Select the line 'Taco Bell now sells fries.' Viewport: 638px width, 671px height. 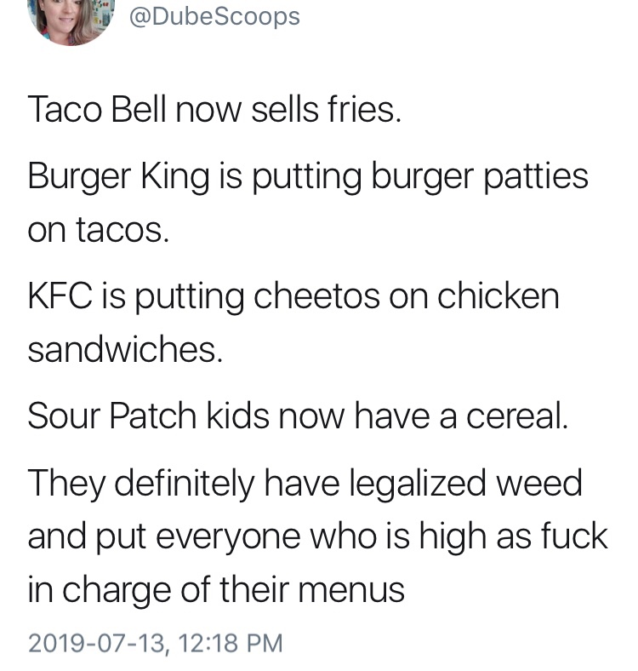214,109
